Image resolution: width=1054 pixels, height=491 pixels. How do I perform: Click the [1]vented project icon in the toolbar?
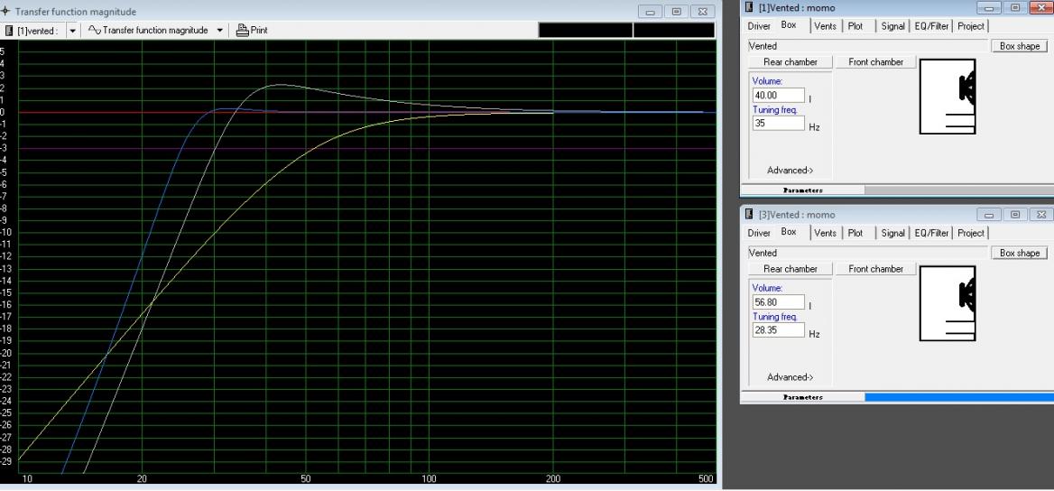[x=9, y=30]
